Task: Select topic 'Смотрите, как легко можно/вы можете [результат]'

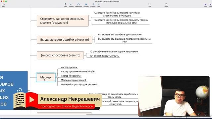Action: (63, 20)
